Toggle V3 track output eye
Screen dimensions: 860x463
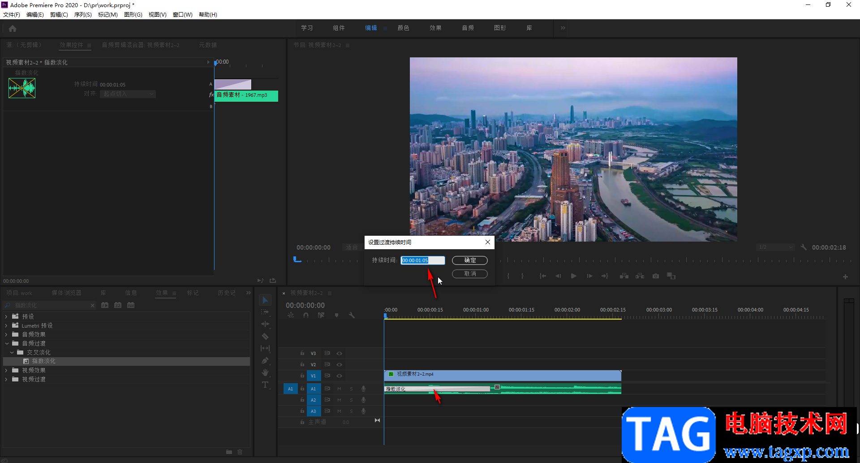339,354
